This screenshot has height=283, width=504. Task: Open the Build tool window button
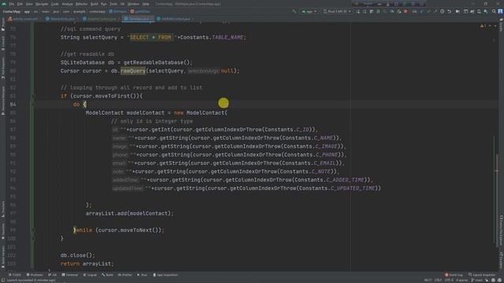(107, 275)
